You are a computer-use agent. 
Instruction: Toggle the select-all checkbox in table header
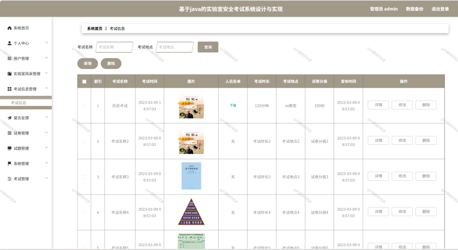(x=85, y=81)
